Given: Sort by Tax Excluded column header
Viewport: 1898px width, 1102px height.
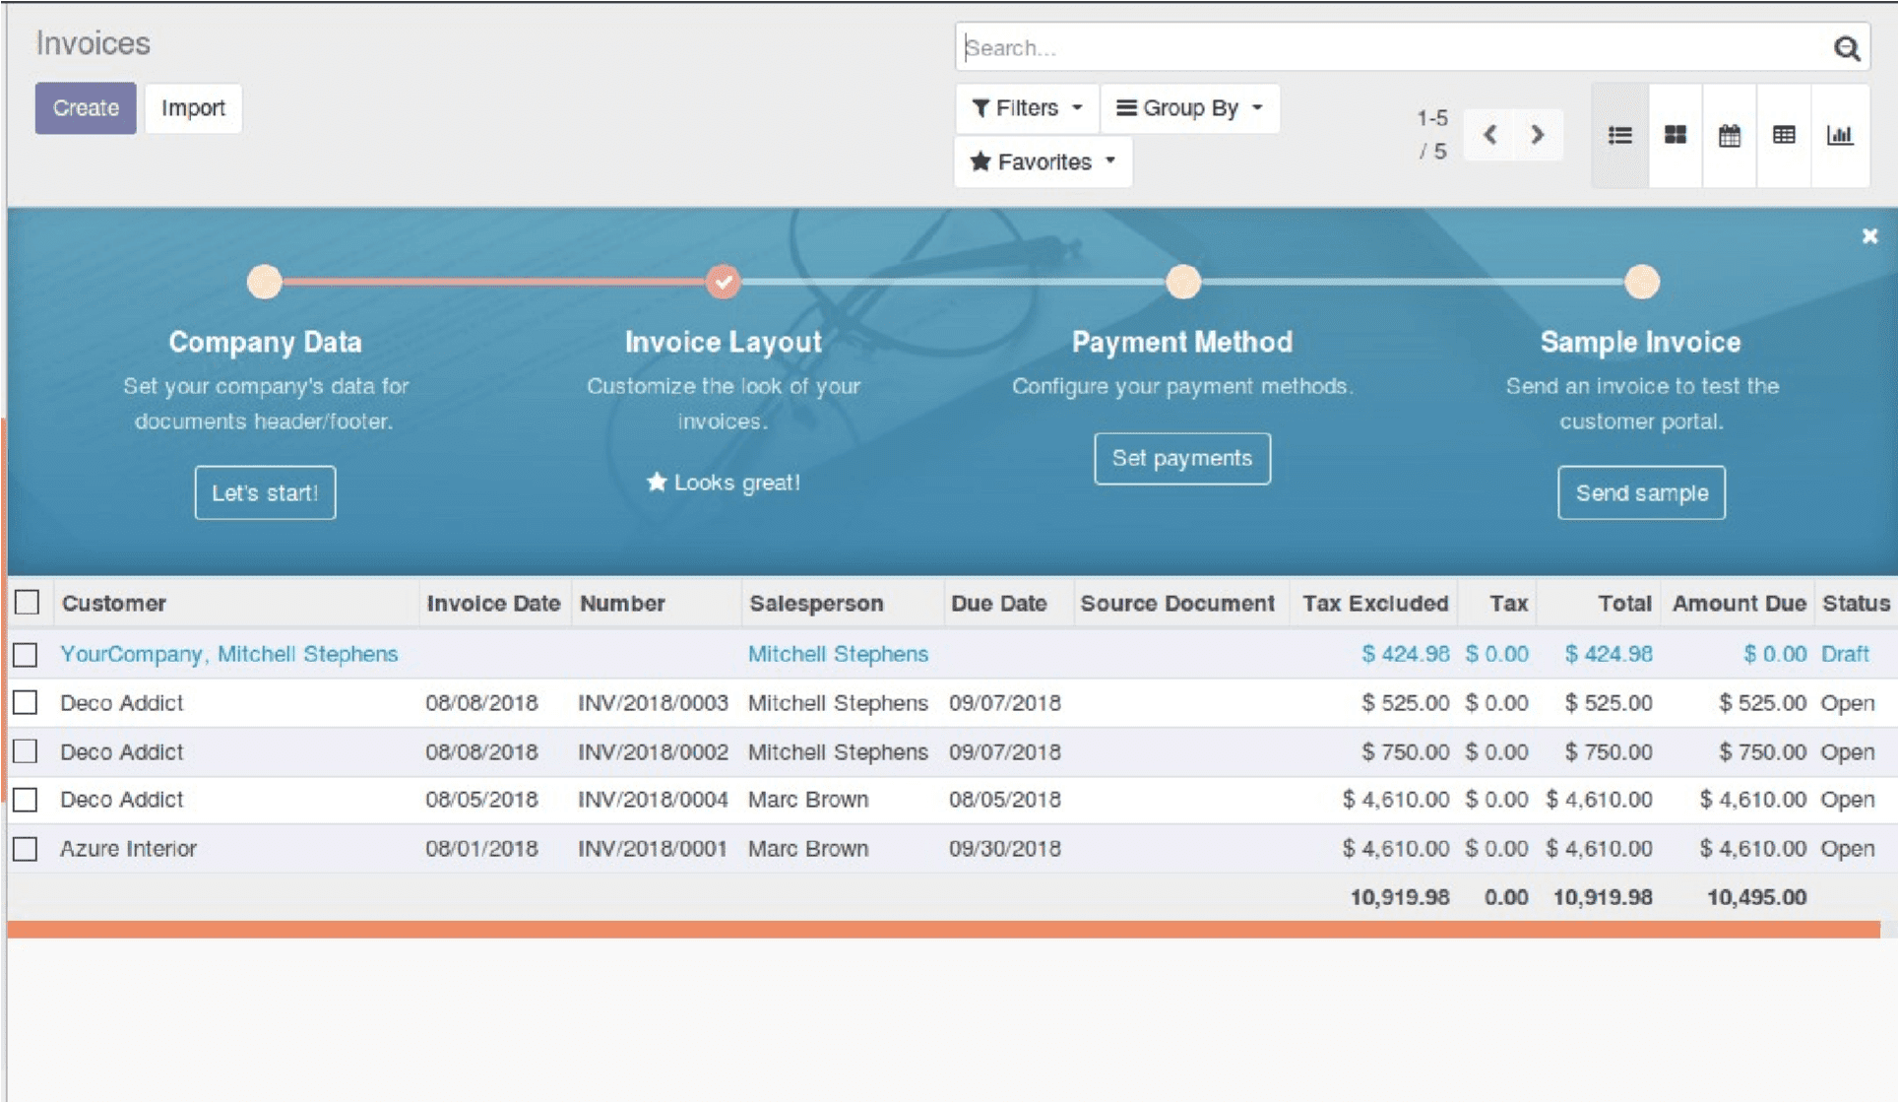Looking at the screenshot, I should click(1375, 603).
